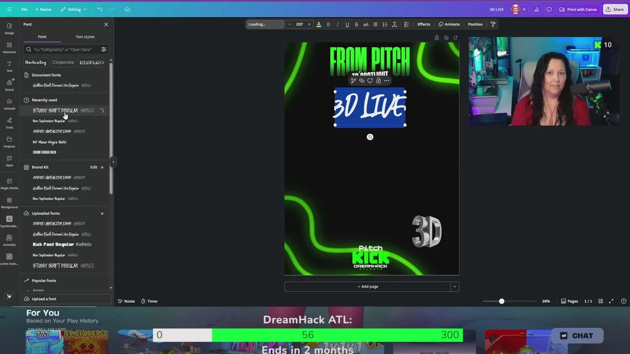This screenshot has height=354, width=630.
Task: Open the Design sidebar panel
Action: 9,29
